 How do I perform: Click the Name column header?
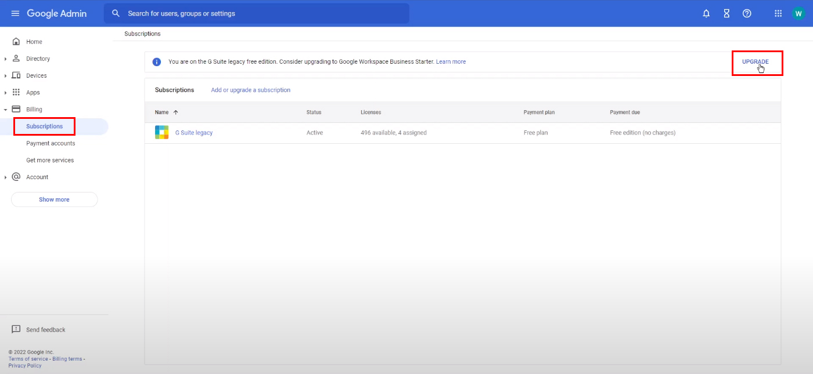[162, 112]
